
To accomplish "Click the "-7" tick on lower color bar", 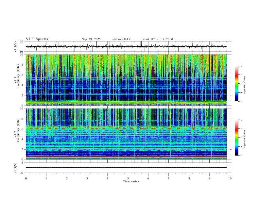I will [241, 156].
